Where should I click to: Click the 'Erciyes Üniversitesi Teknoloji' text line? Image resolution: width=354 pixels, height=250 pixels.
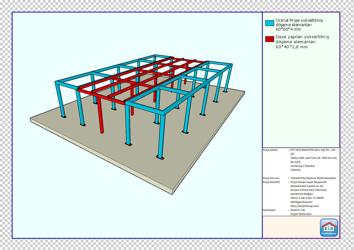[308, 190]
